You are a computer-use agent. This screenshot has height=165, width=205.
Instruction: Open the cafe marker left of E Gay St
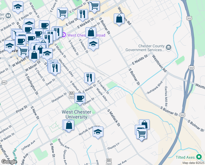(x=44, y=26)
